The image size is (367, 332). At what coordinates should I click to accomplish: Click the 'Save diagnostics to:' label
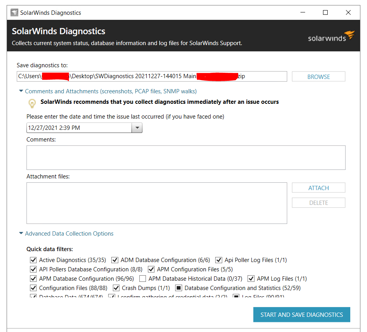(x=42, y=65)
